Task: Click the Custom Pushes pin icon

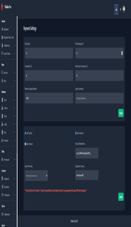Action: [x=2, y=54]
